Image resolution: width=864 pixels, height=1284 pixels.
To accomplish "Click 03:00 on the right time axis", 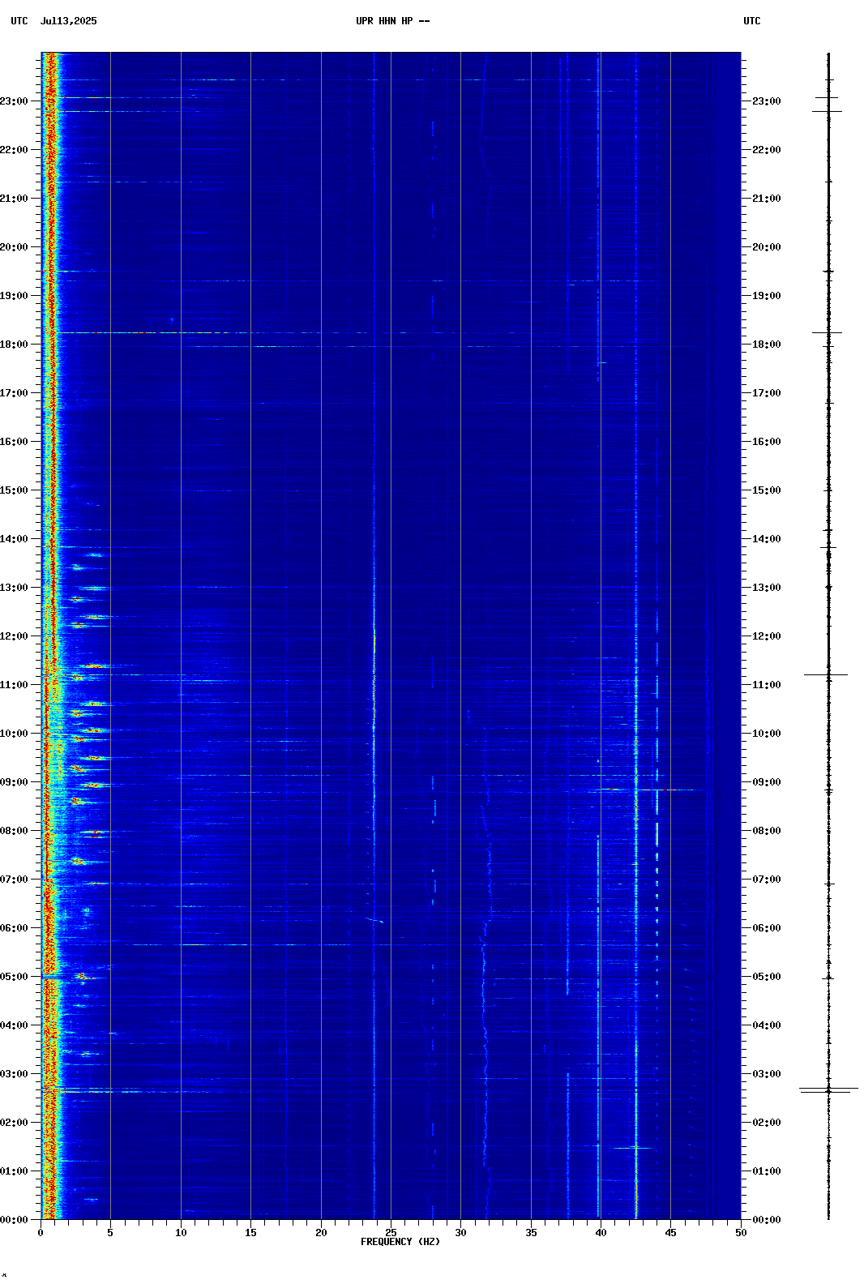I will coord(767,1074).
